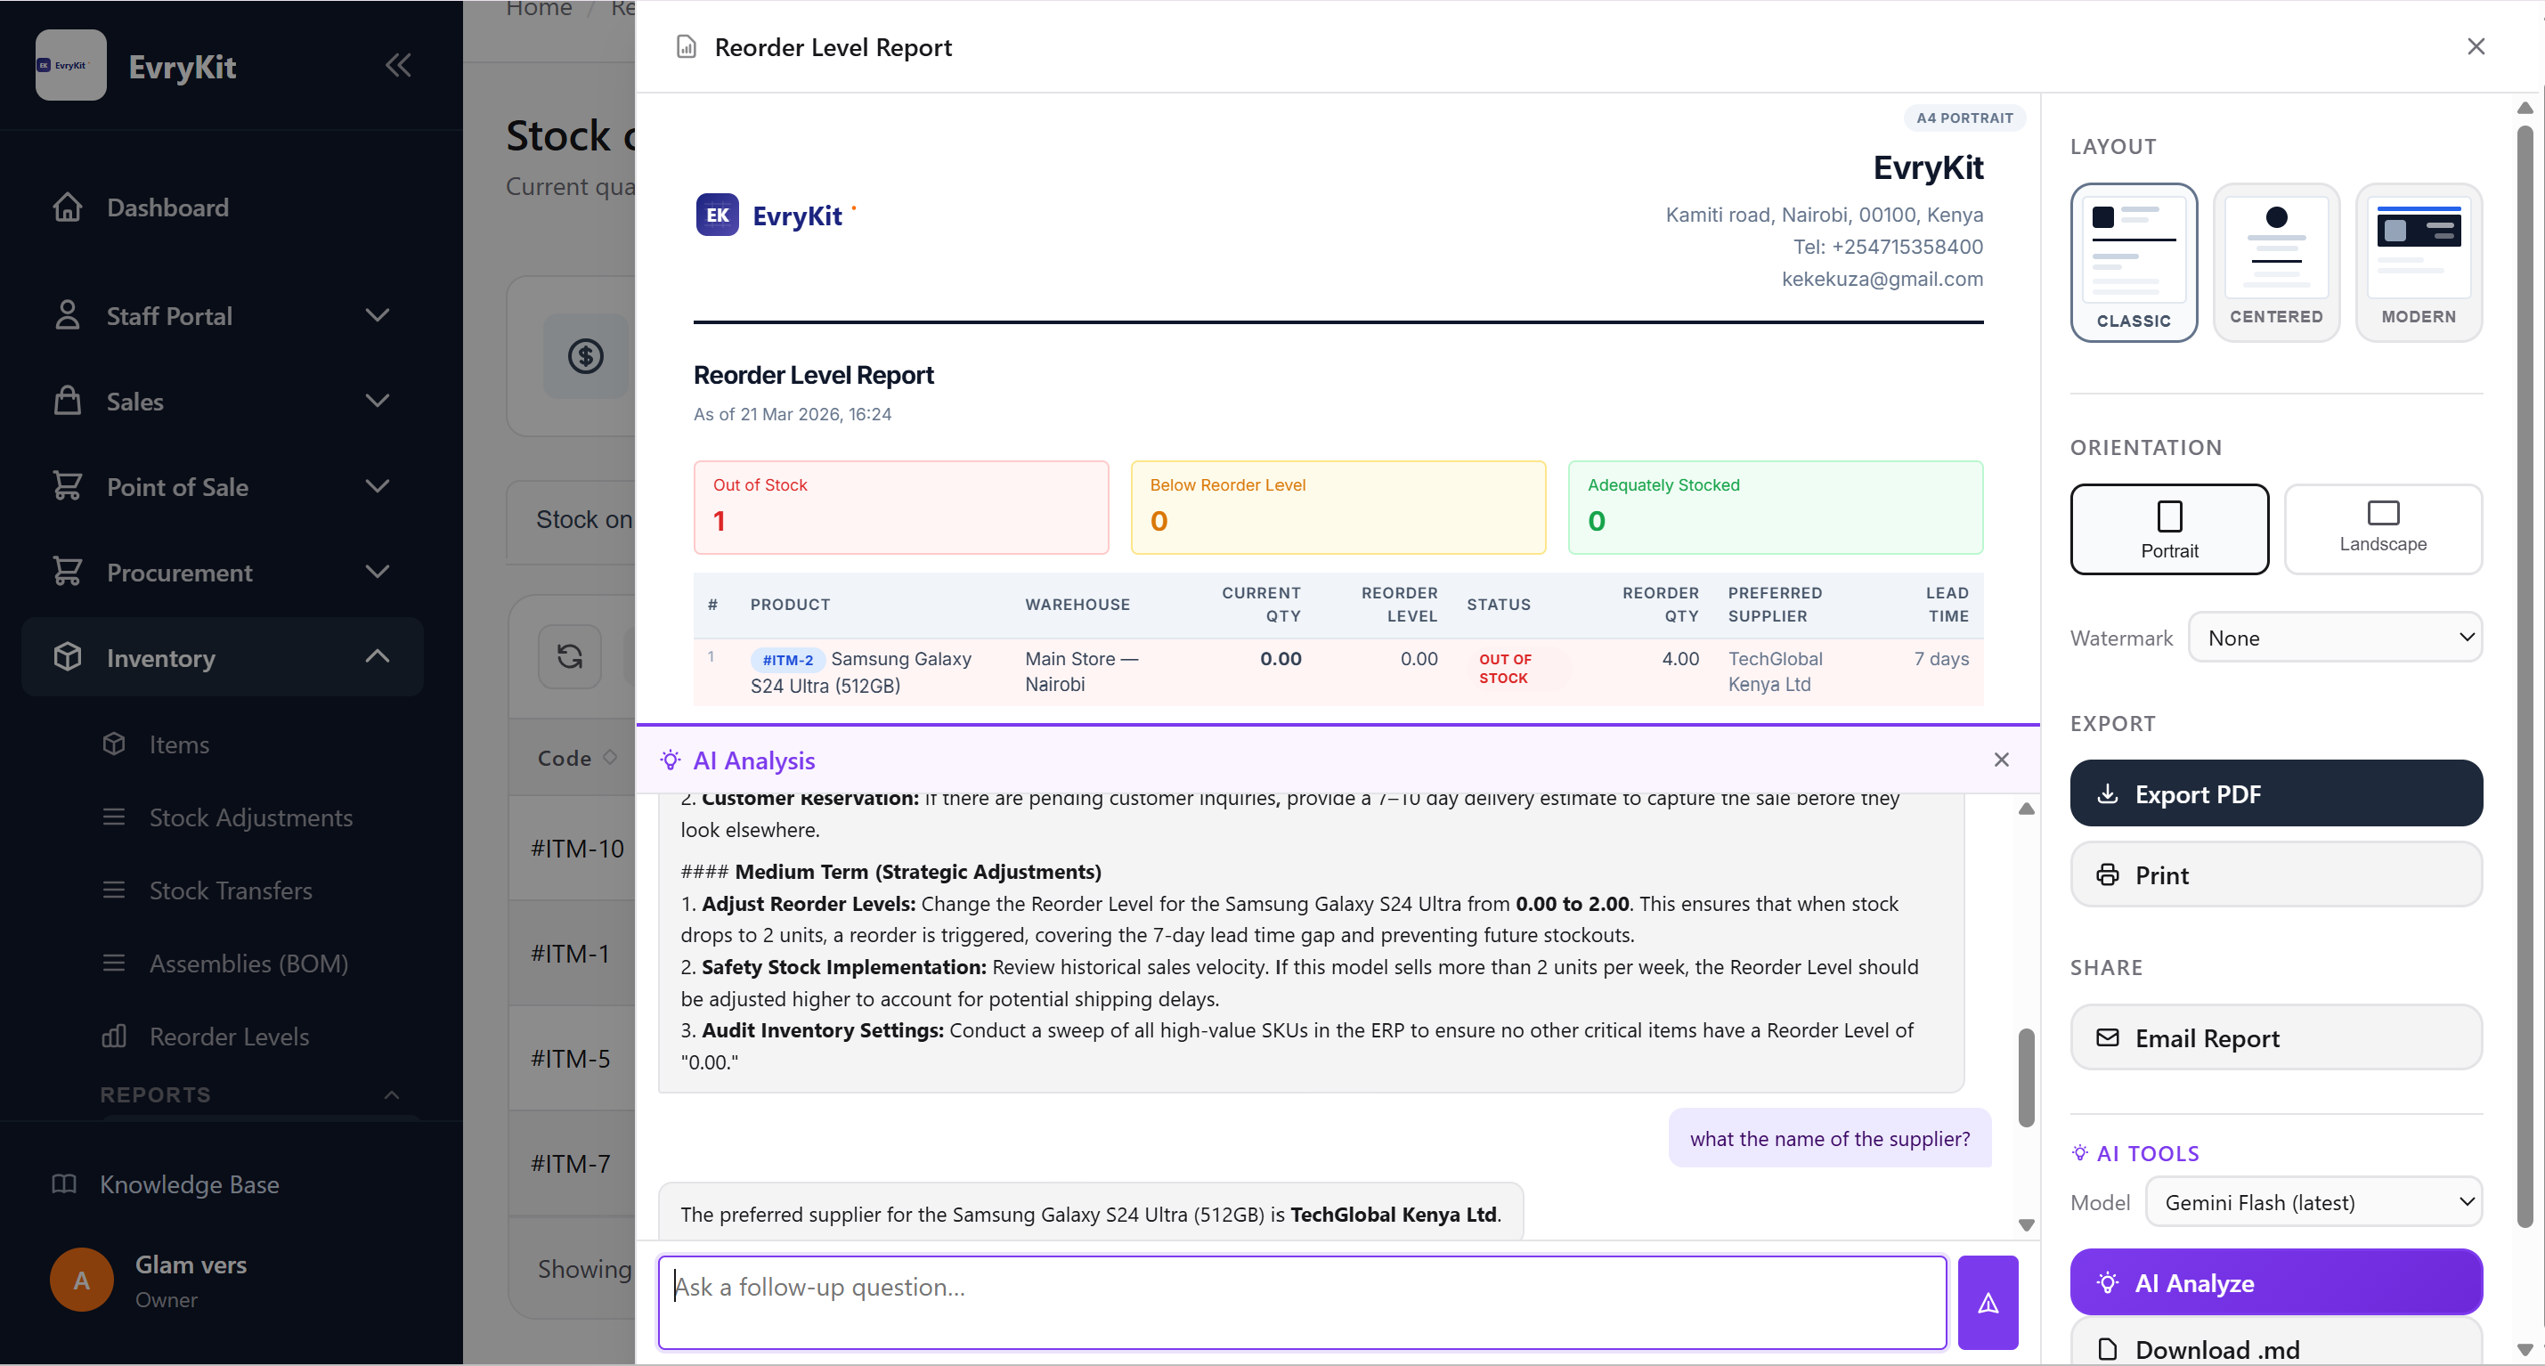Click the Knowledge Base book icon
This screenshot has width=2545, height=1366.
click(x=65, y=1184)
